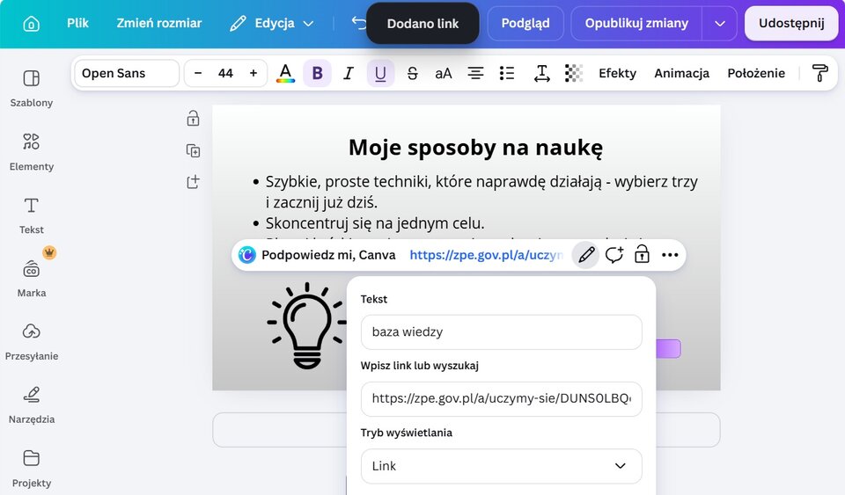845x495 pixels.
Task: Click the edit link pencil icon
Action: click(586, 255)
